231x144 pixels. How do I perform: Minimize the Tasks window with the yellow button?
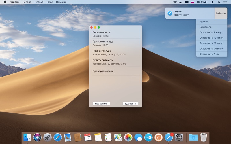pyautogui.click(x=95, y=27)
